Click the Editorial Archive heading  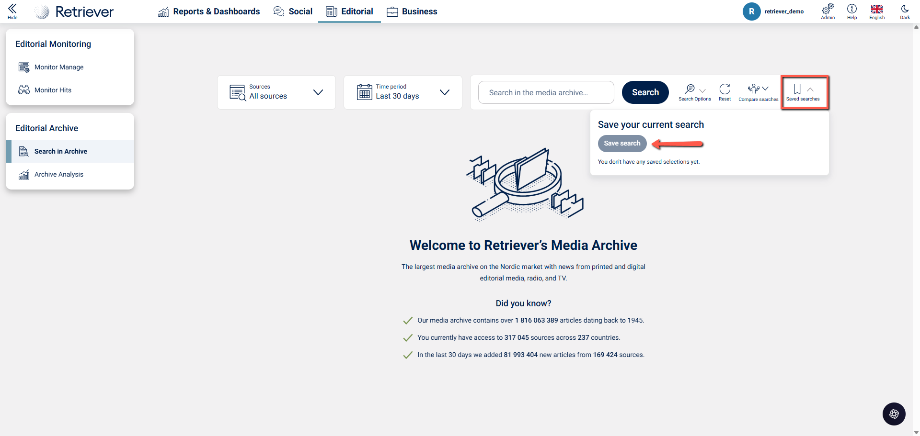pyautogui.click(x=47, y=128)
